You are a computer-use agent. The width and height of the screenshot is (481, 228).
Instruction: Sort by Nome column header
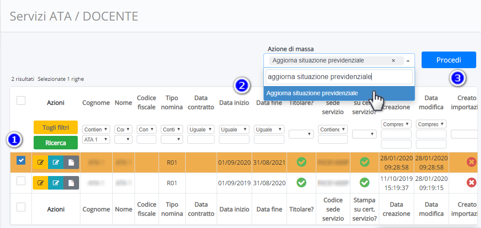click(x=123, y=103)
